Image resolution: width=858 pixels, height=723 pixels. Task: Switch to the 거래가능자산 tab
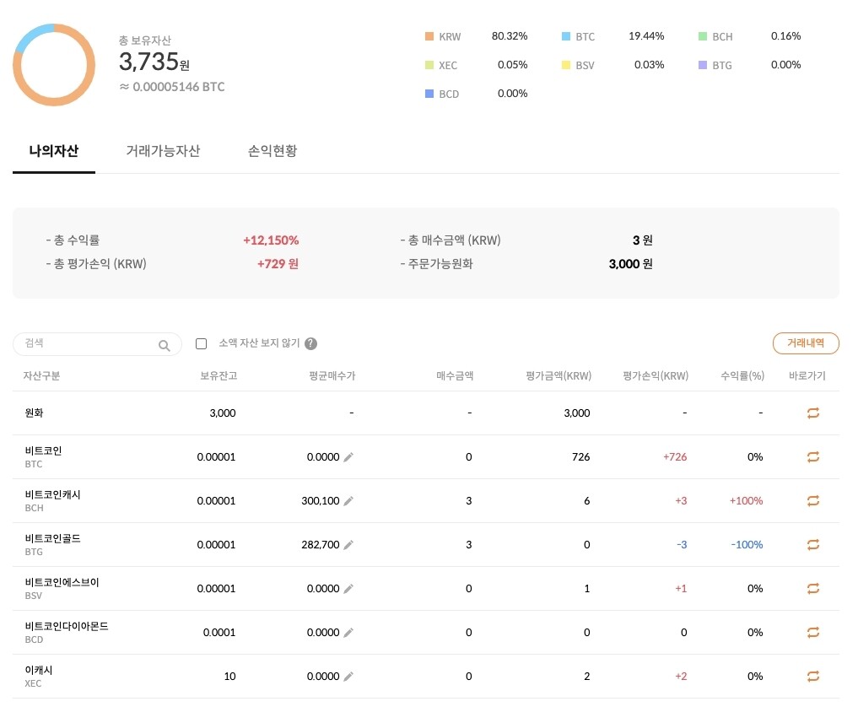point(163,151)
